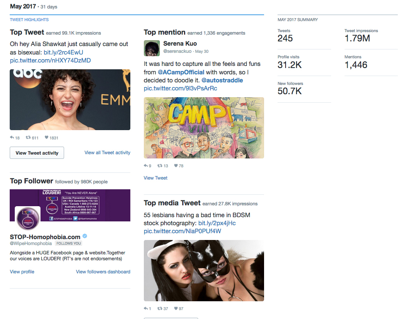Open STOP-Homophobia.com round profile avatar
Screen dimensions: 402x319
pyautogui.click(x=28, y=218)
